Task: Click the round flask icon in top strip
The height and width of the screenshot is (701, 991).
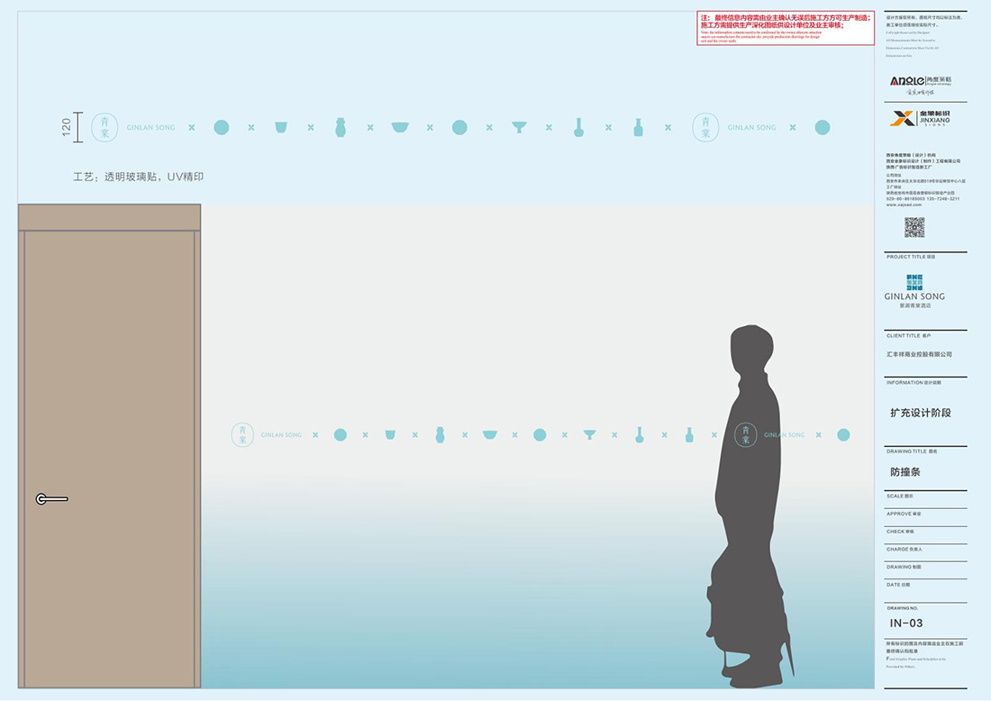Action: 578,128
